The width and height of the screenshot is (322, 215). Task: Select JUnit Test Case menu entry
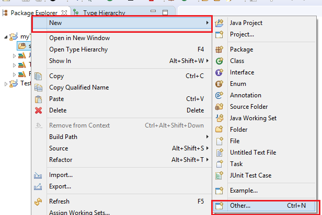pos(250,176)
